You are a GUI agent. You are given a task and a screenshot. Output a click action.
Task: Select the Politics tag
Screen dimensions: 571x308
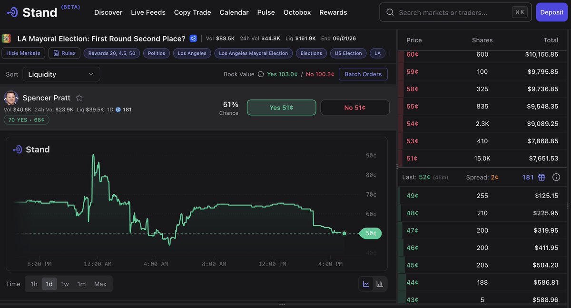click(157, 53)
